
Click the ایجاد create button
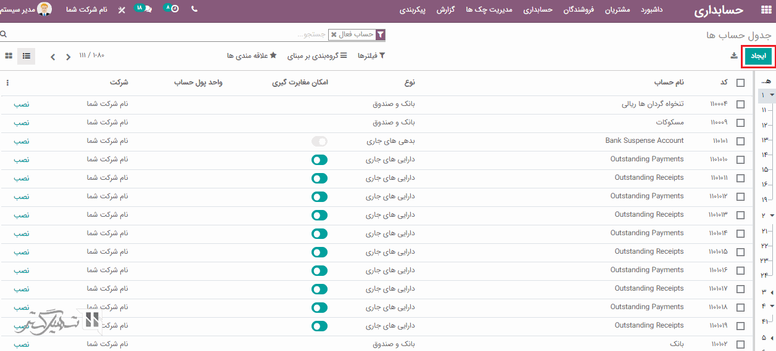(x=758, y=56)
